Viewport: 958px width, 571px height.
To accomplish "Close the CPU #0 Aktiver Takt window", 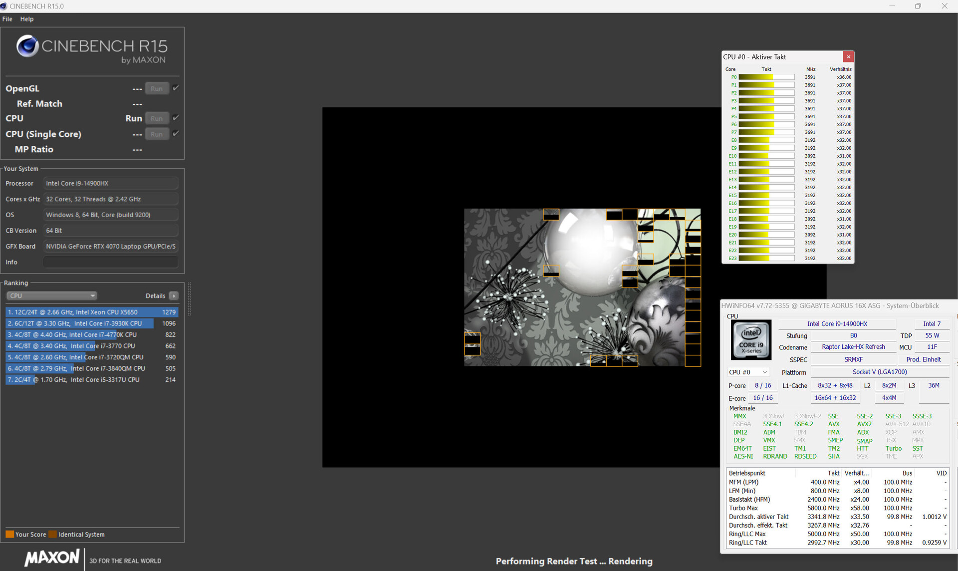I will click(848, 57).
